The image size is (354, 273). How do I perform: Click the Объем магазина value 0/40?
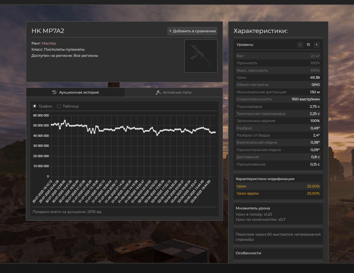coord(315,85)
